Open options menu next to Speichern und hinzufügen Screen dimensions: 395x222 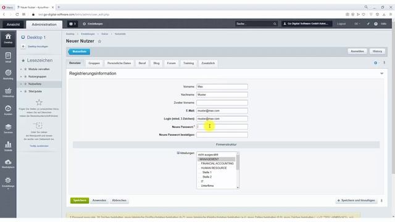coord(381,200)
